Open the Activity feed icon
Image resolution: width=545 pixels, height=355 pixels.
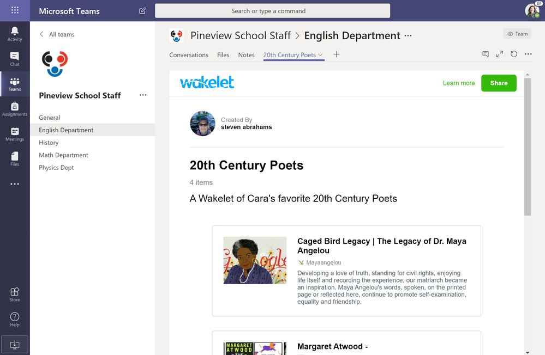click(x=15, y=33)
